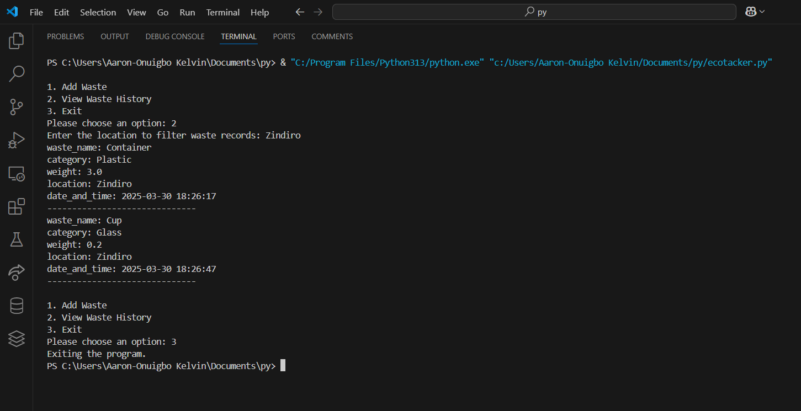Click the 'waste_name: Container' line
This screenshot has width=801, height=411.
tap(99, 147)
